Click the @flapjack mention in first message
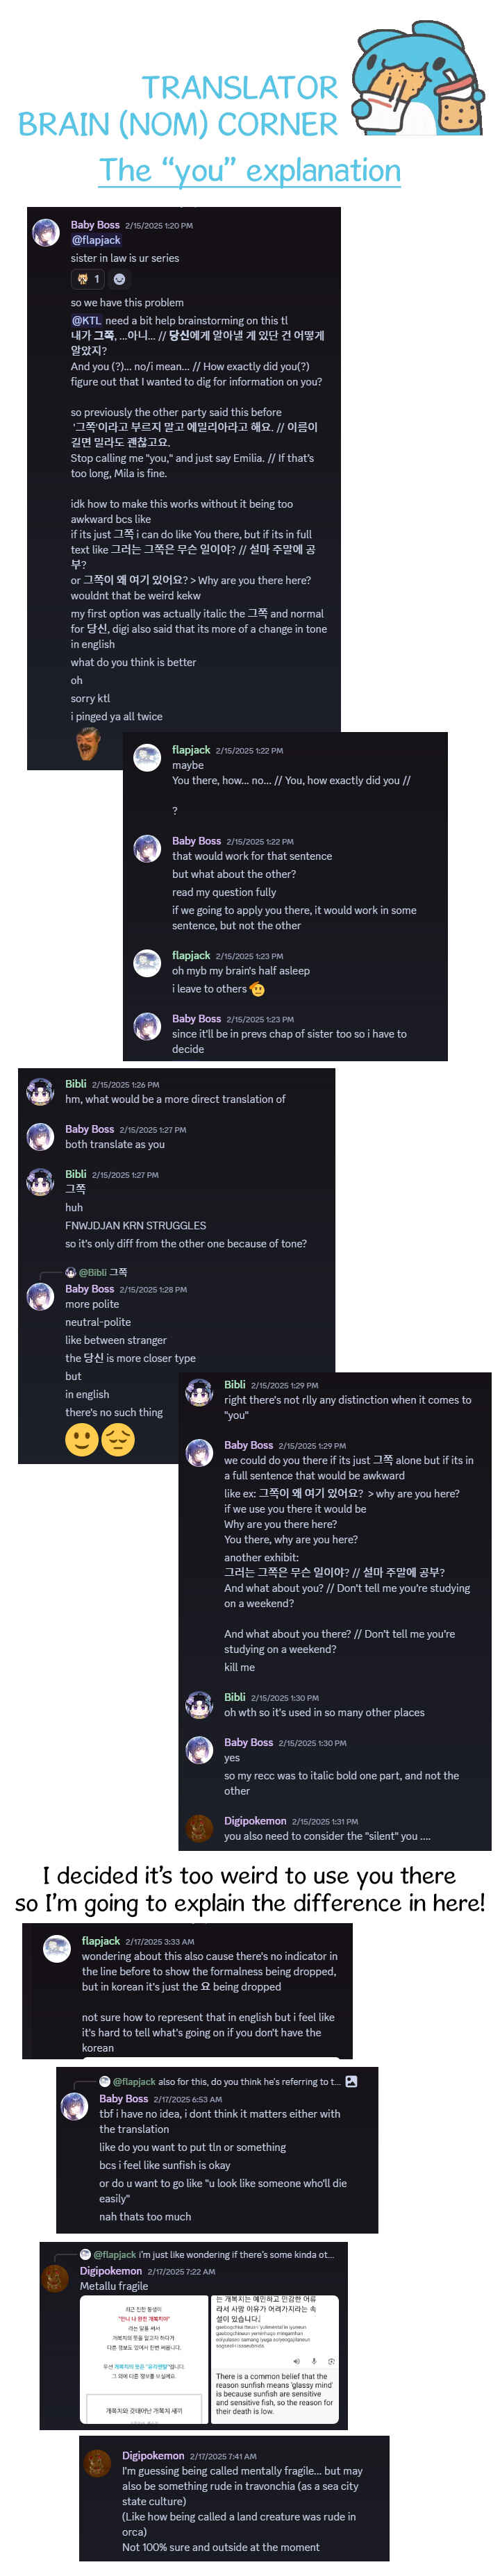The width and height of the screenshot is (500, 2576). point(96,240)
